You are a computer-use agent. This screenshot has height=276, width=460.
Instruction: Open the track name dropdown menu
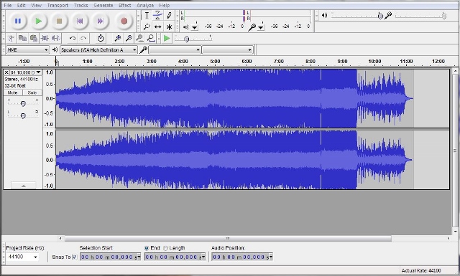26,72
